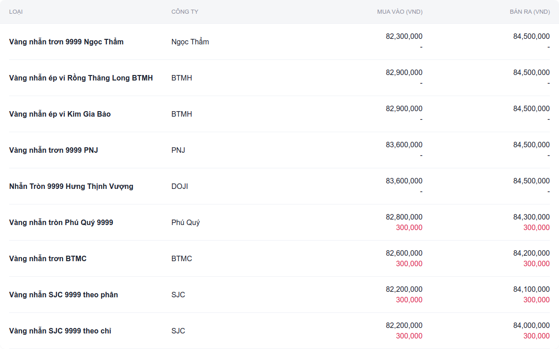This screenshot has height=349, width=559.
Task: Click Vàng nhẫn SJC 9999 theo chỉ
Action: click(x=60, y=331)
